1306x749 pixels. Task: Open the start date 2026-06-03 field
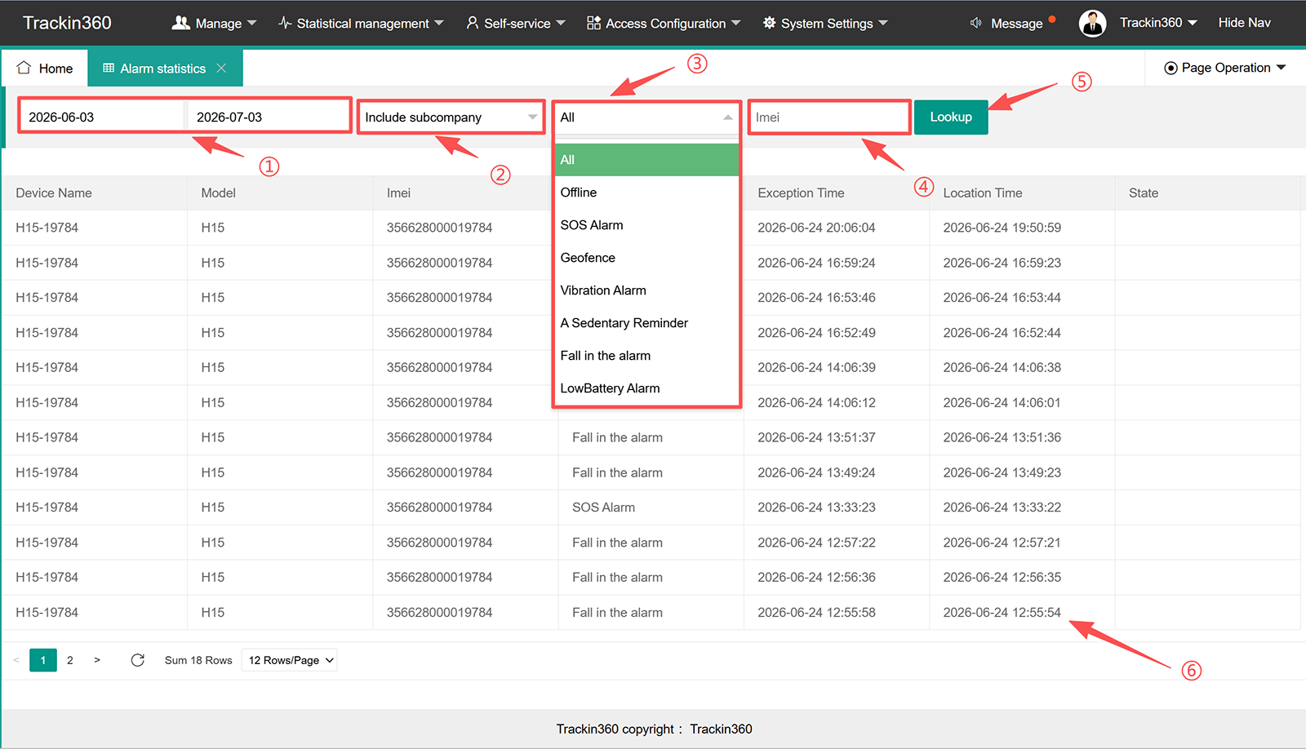(x=102, y=117)
